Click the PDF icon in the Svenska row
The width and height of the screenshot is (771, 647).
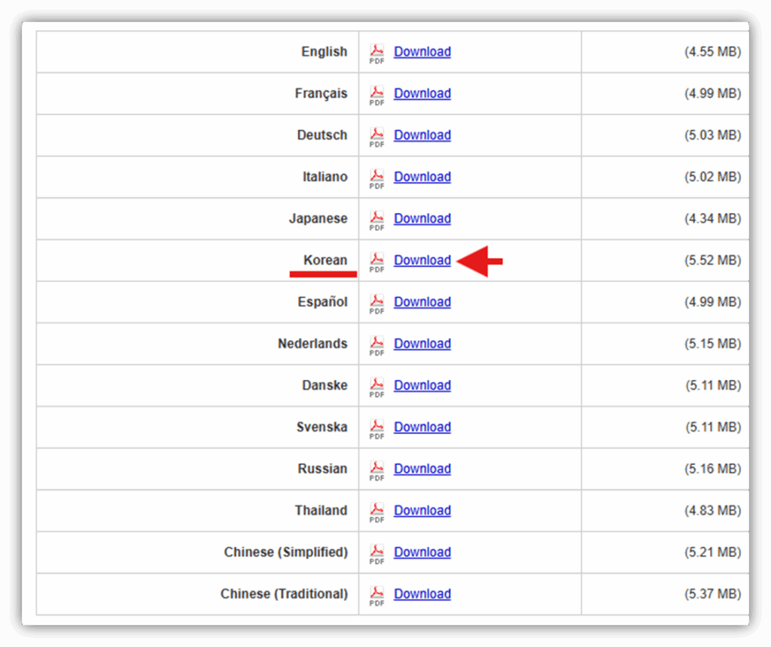377,428
